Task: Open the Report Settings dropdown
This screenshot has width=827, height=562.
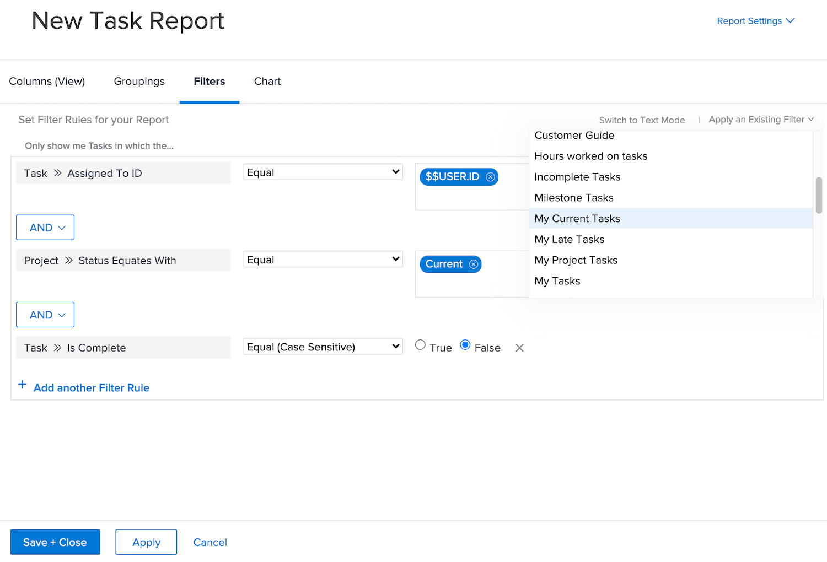Action: tap(755, 21)
